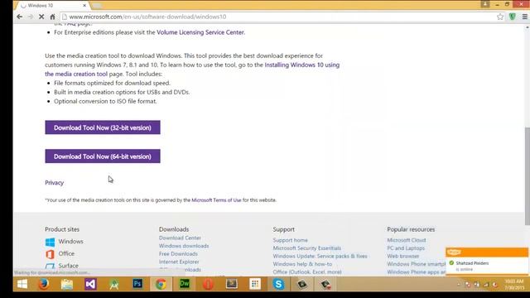Viewport: 530px width, 298px height.
Task: Open the Windows Start button
Action: pyautogui.click(x=22, y=284)
